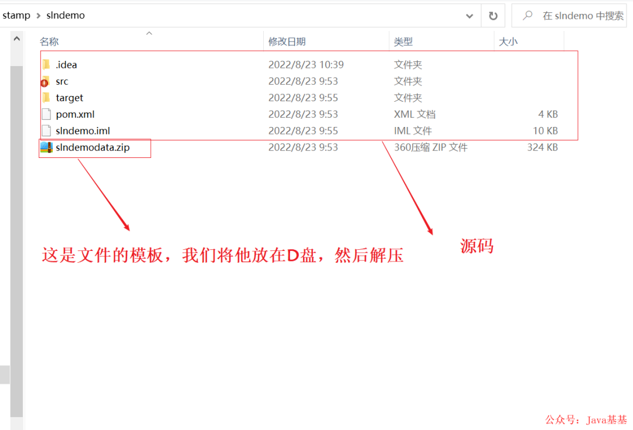Click the pom.xml file icon
633x430 pixels.
tap(46, 114)
